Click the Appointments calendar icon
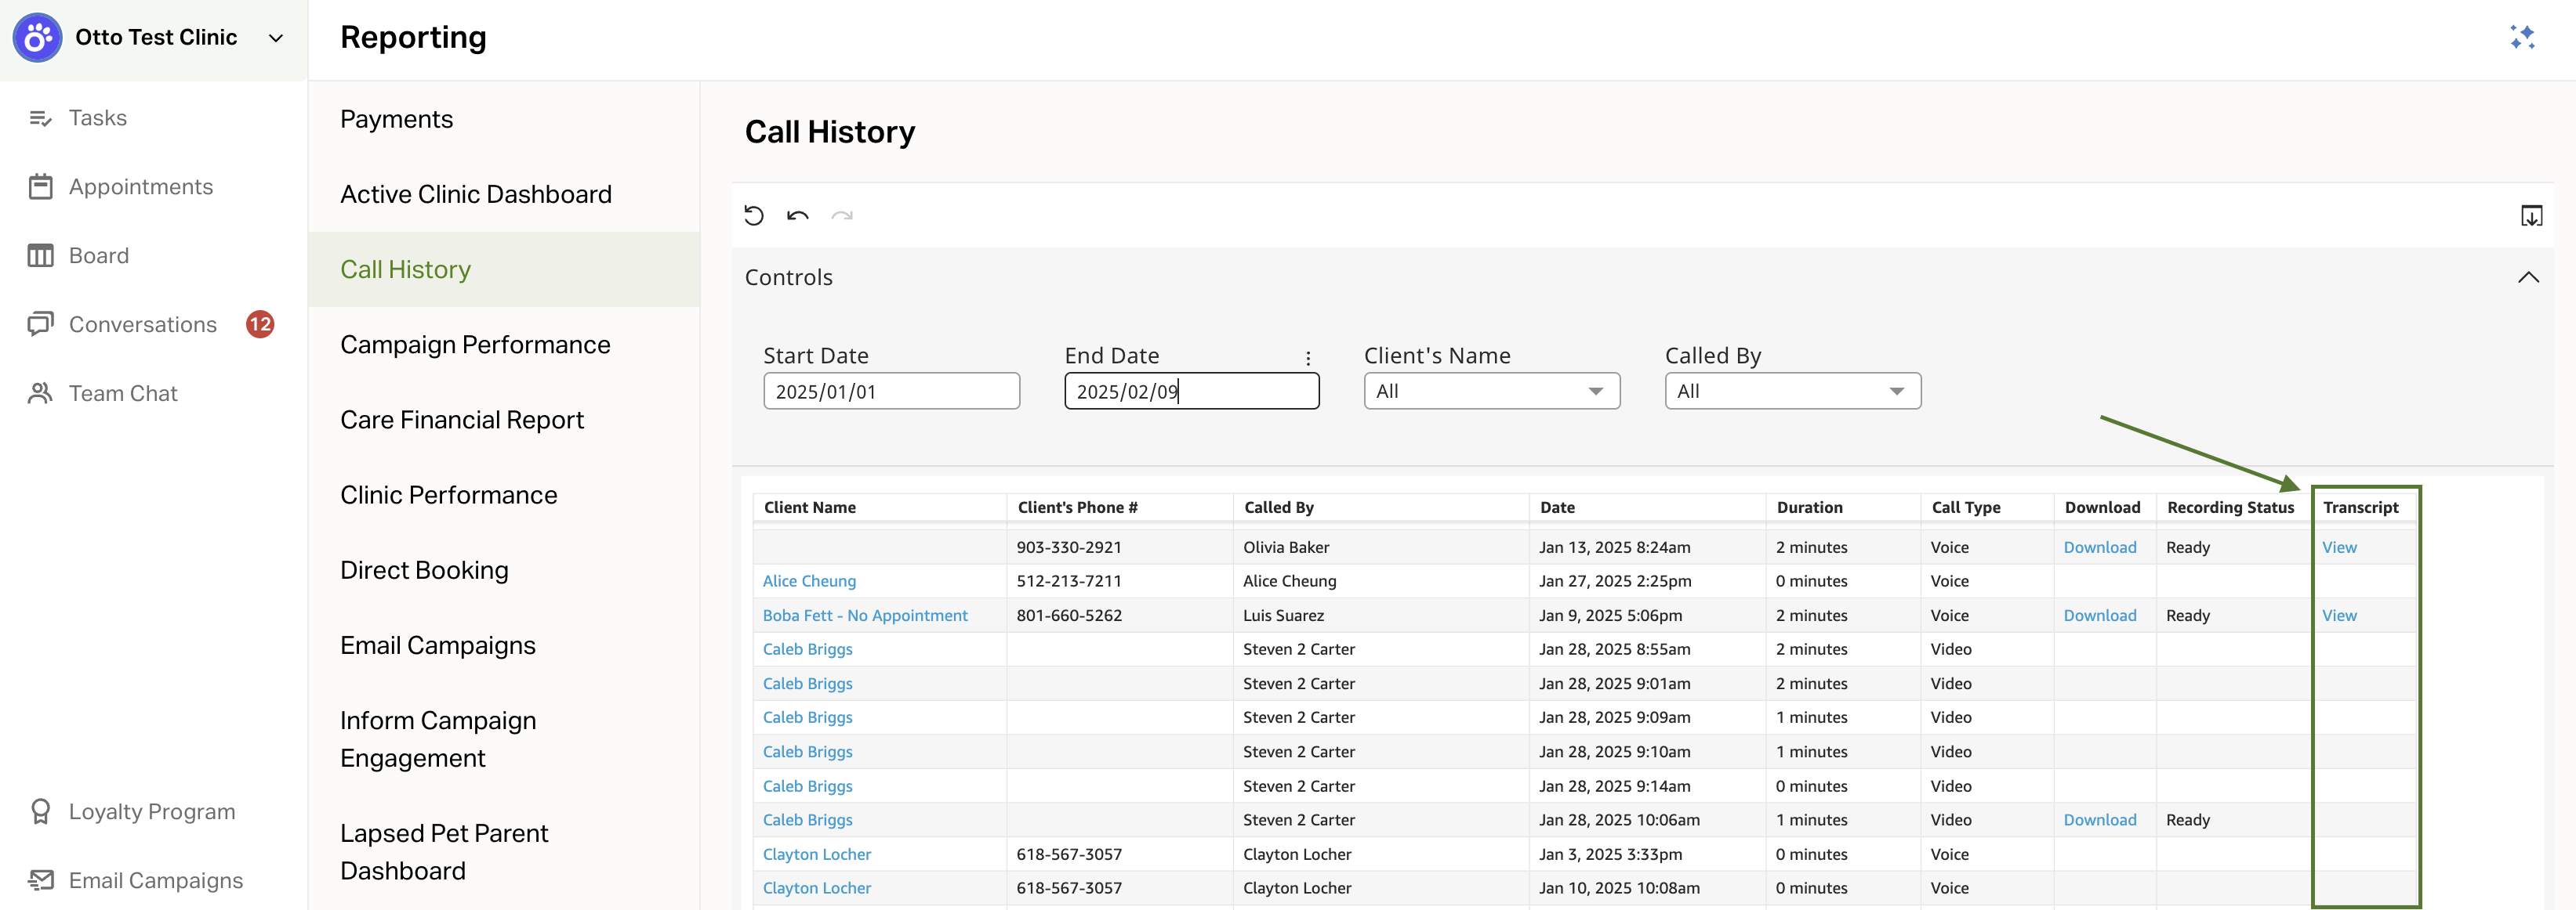The image size is (2576, 910). pos(40,187)
